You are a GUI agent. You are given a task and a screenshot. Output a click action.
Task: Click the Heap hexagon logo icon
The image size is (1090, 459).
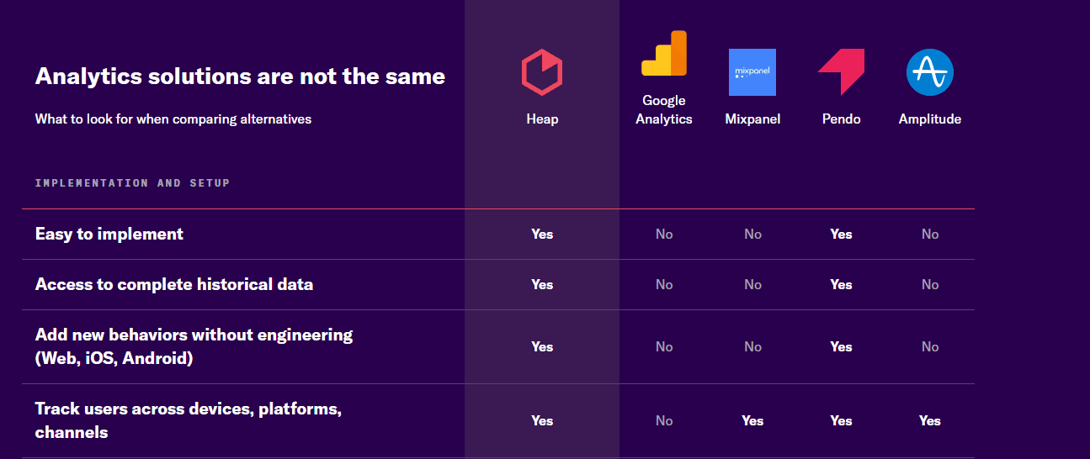(x=542, y=72)
